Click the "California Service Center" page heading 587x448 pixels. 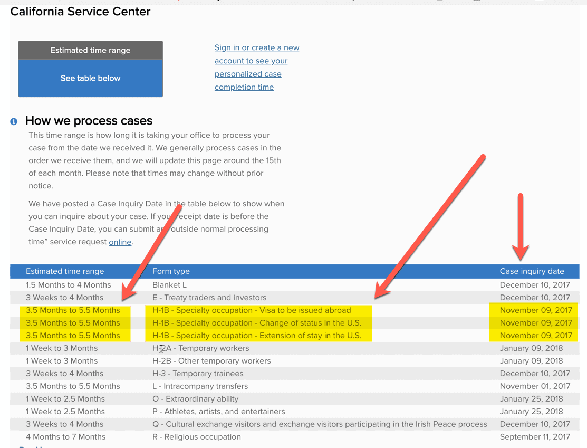(x=80, y=11)
